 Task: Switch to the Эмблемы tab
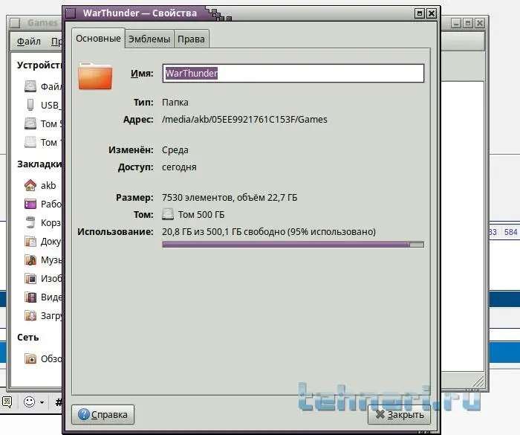click(149, 39)
